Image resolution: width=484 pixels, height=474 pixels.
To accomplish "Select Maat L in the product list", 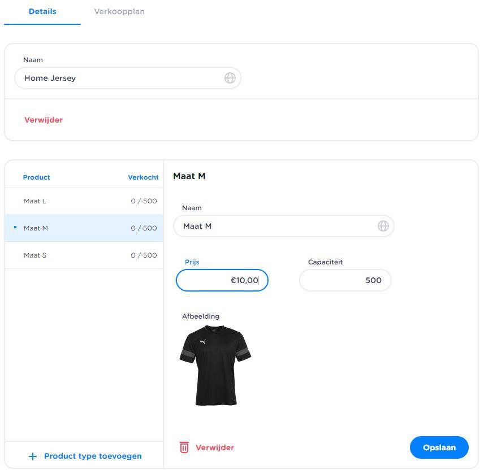I will tap(84, 201).
